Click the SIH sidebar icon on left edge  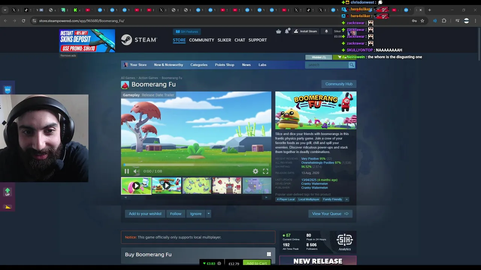click(x=8, y=90)
